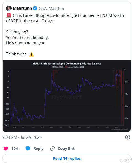Click the blue verified badge

tap(35, 8)
